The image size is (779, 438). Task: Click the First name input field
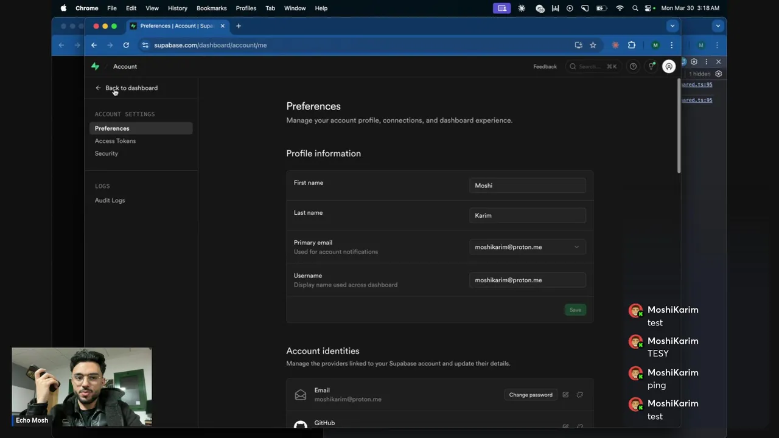(x=527, y=186)
